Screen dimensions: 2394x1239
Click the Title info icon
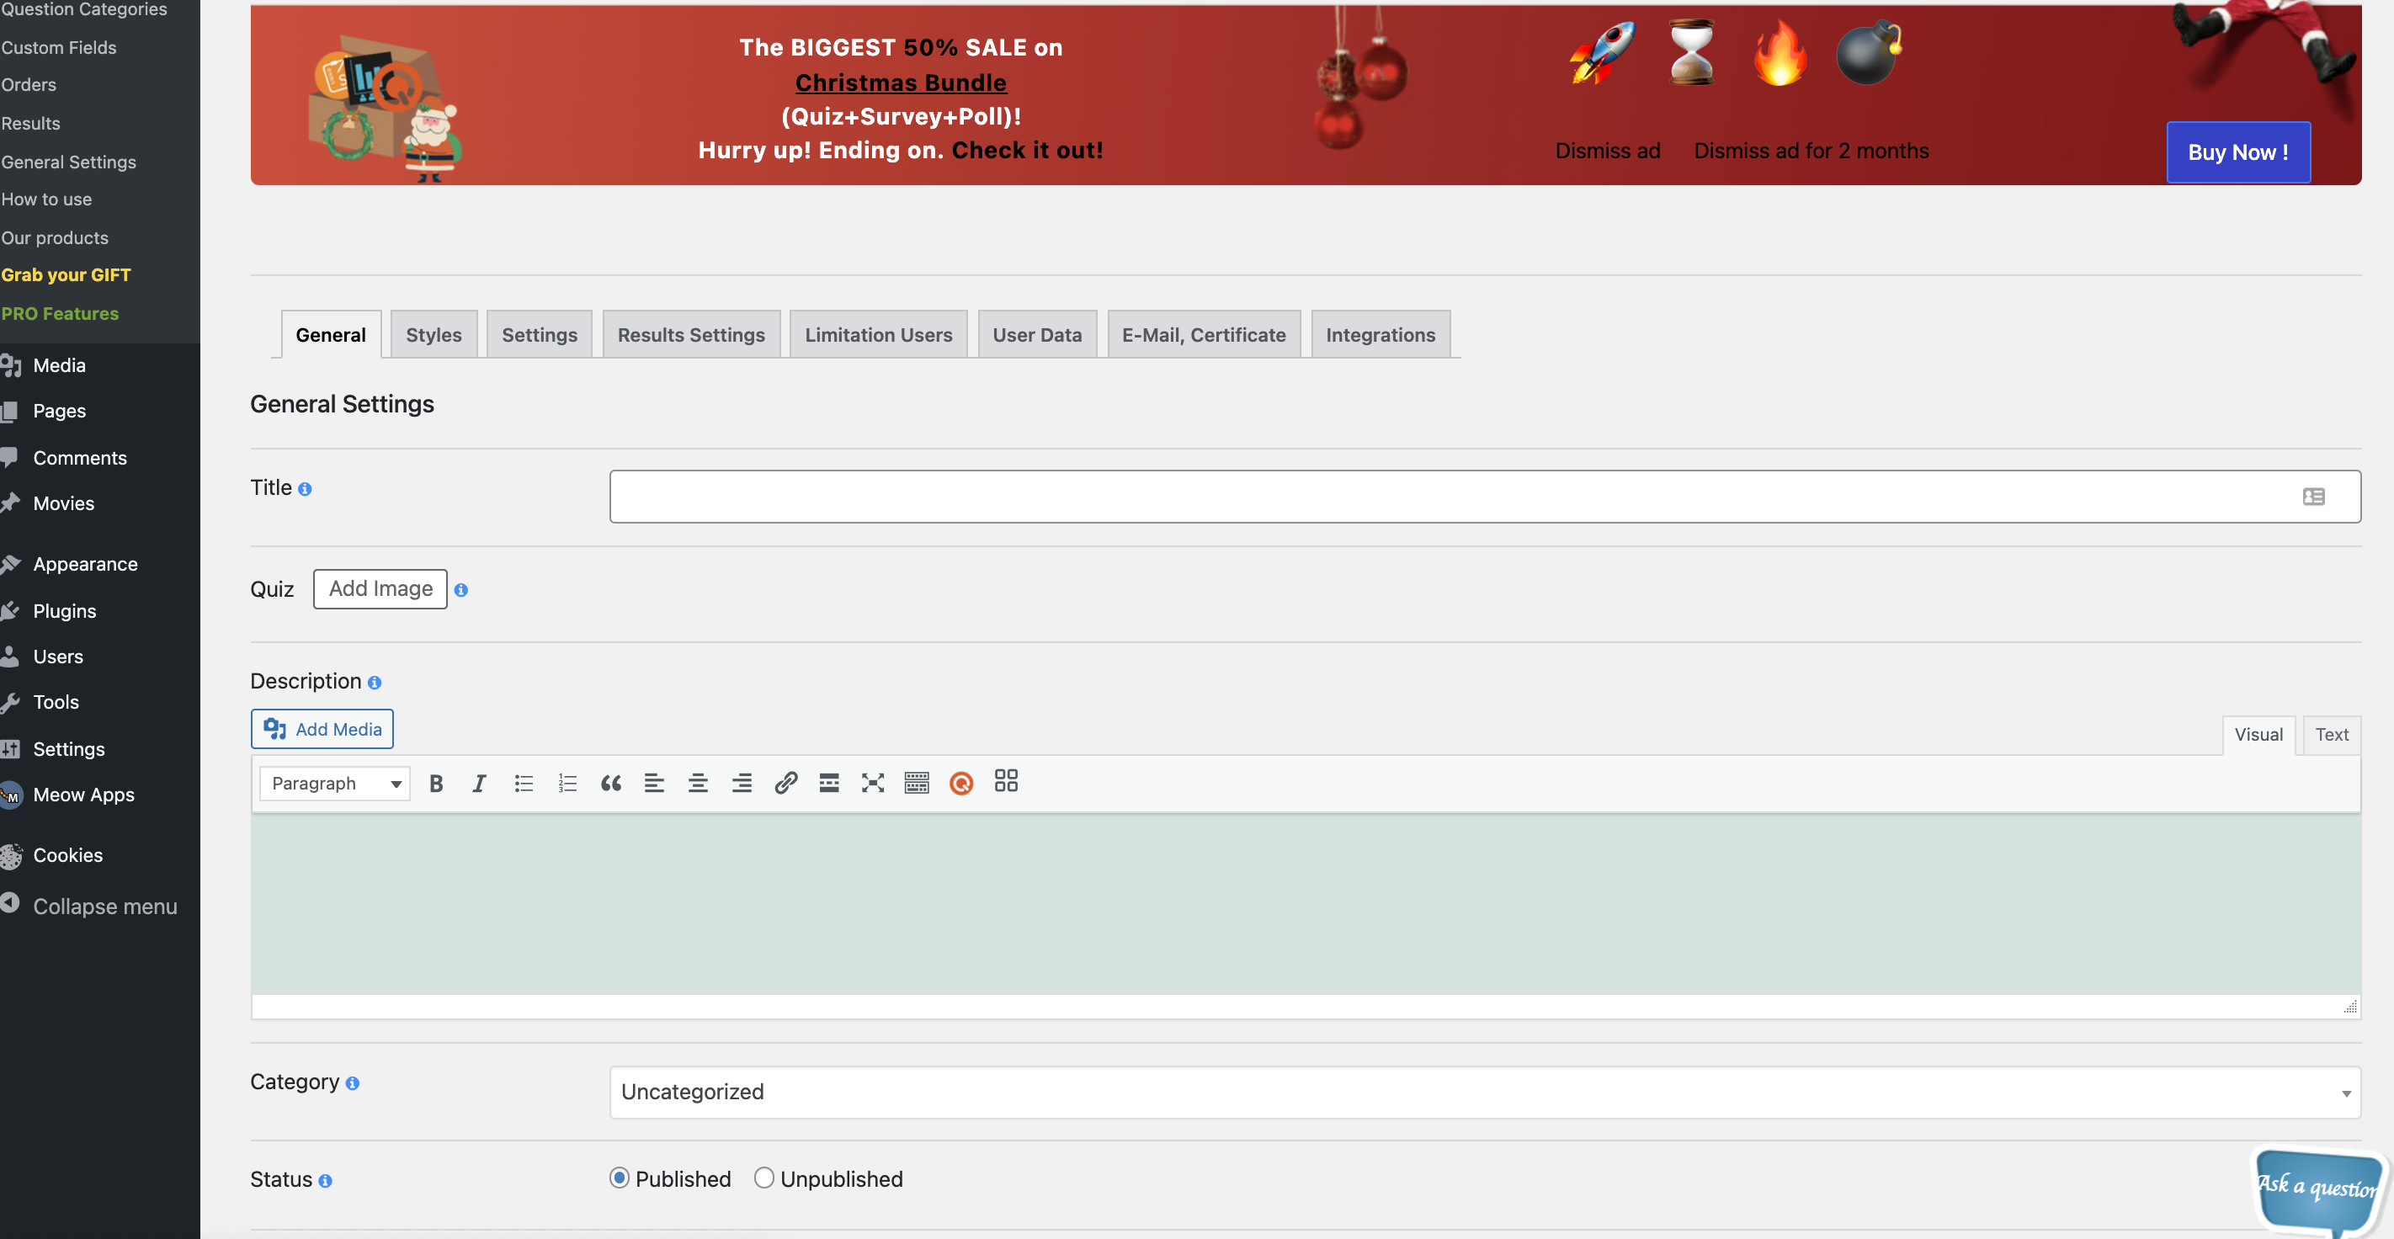(x=305, y=489)
